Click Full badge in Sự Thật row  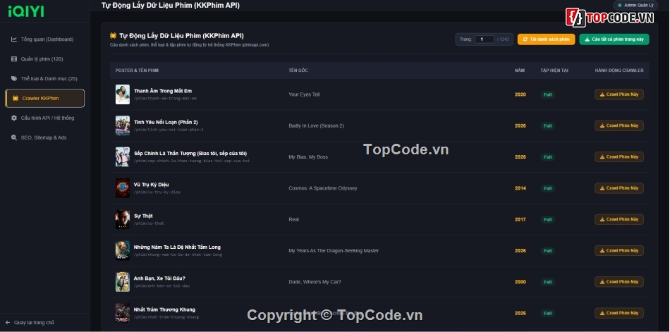[x=547, y=219]
